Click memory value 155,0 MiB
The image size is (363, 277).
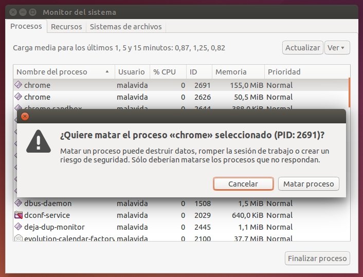click(x=247, y=85)
